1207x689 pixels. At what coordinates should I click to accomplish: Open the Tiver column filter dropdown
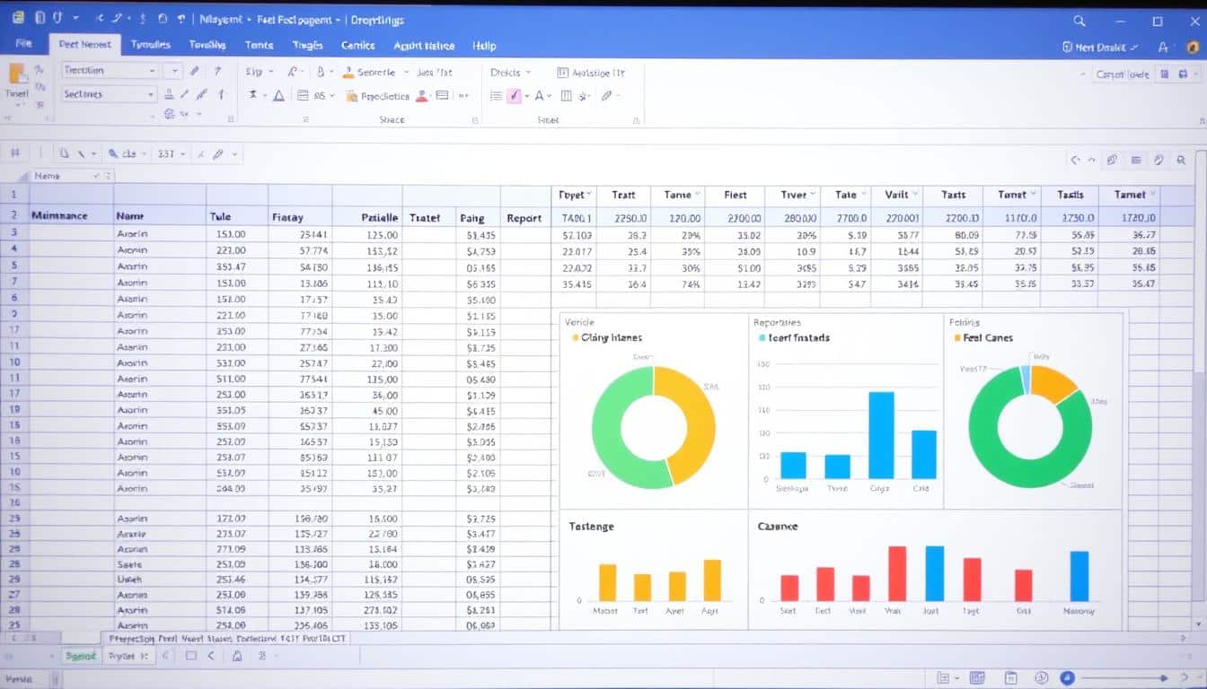813,194
